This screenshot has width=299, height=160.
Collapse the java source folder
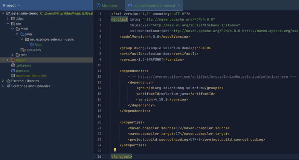click(x=17, y=34)
